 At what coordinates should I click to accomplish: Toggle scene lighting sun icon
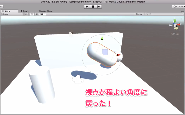click(32, 14)
